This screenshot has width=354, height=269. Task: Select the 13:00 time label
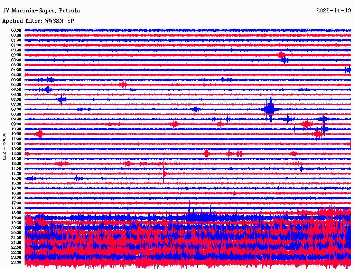(x=16, y=159)
